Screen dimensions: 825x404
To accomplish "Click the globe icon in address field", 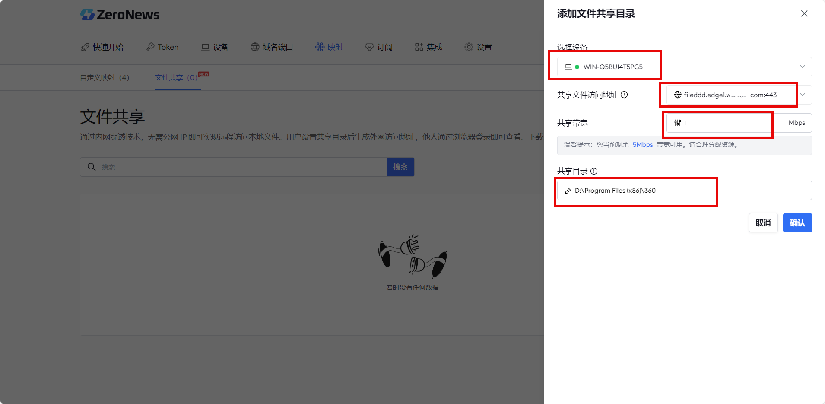I will click(678, 95).
